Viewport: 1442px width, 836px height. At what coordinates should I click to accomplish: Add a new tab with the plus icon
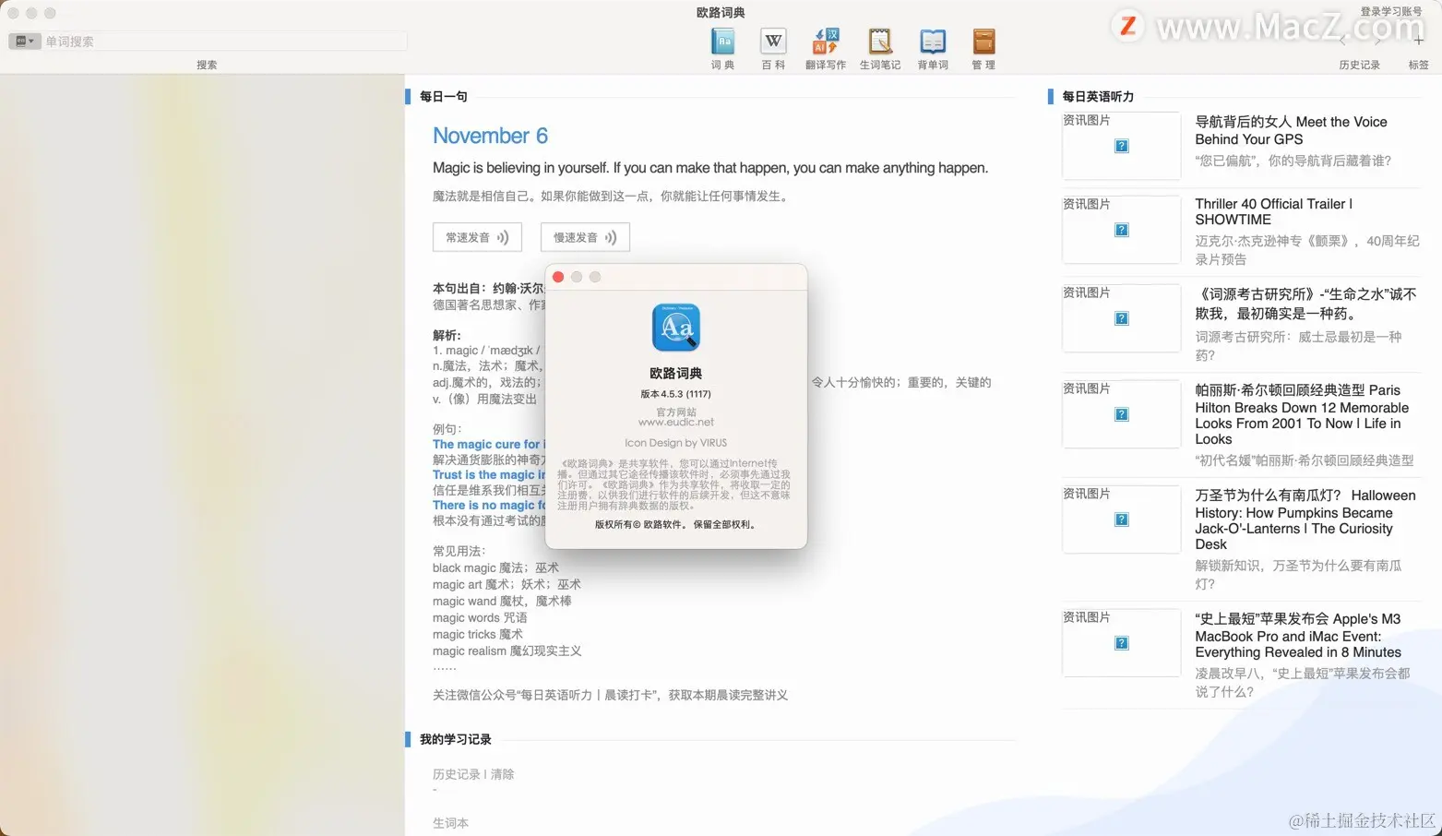tap(1419, 41)
